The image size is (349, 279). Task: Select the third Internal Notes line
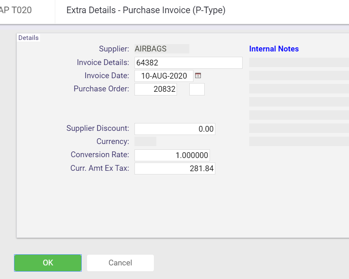[299, 88]
